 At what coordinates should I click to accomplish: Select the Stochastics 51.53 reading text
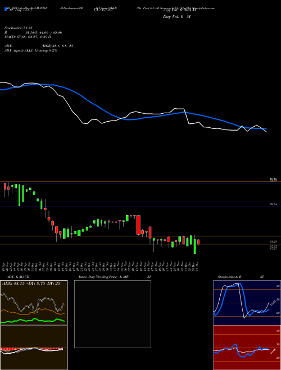[x=18, y=28]
